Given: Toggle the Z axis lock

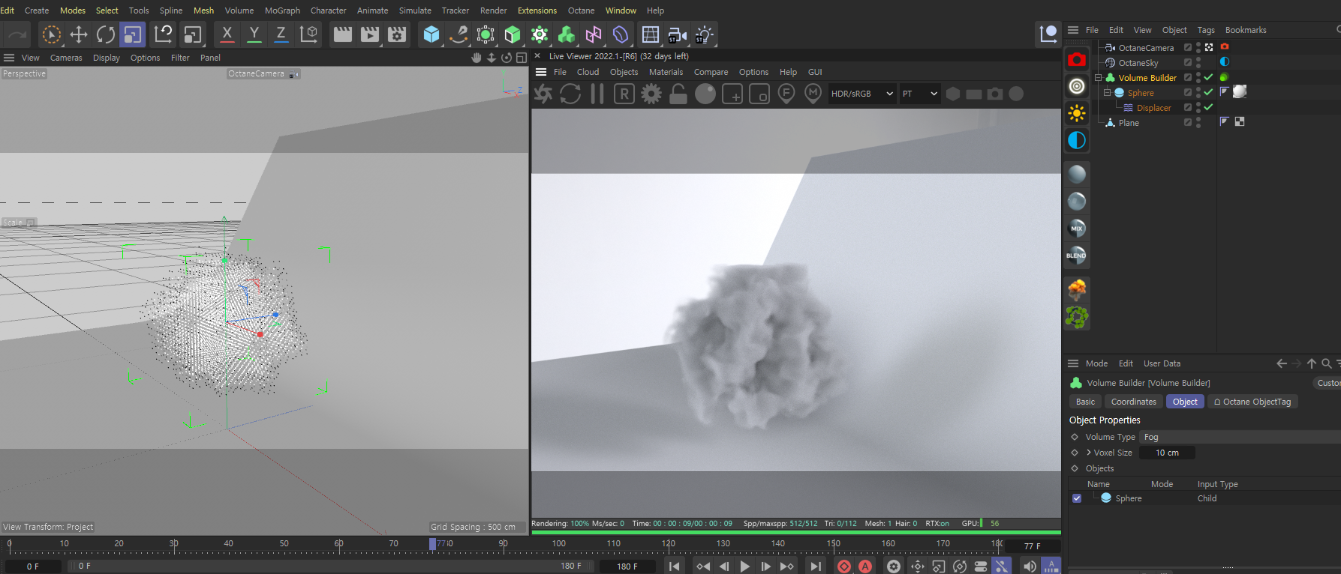Looking at the screenshot, I should point(281,34).
